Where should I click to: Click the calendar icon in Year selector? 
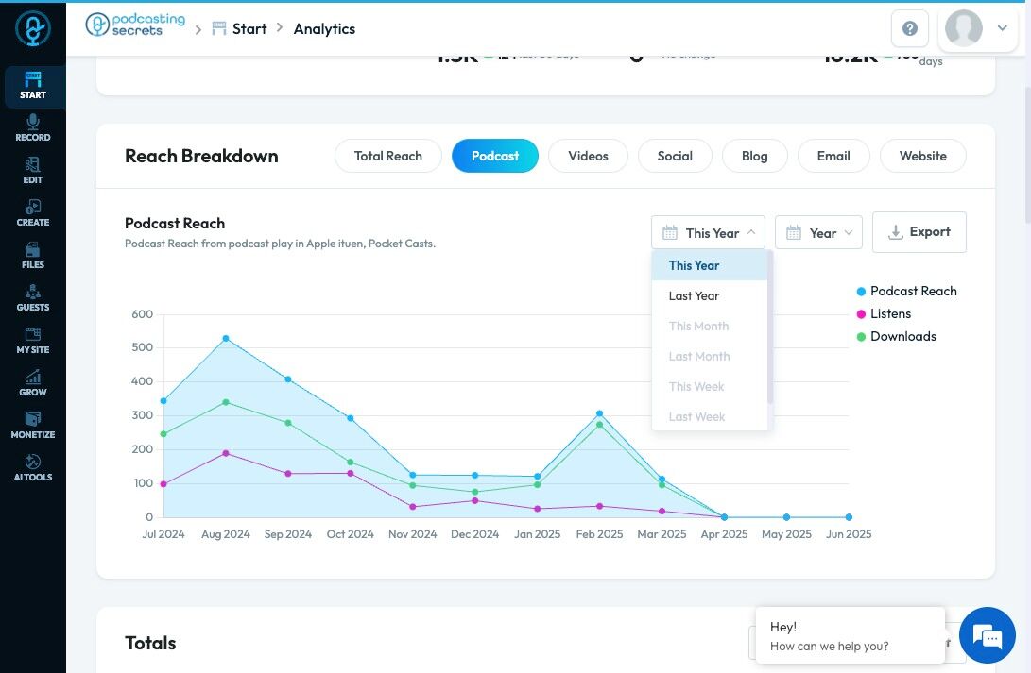pos(794,232)
